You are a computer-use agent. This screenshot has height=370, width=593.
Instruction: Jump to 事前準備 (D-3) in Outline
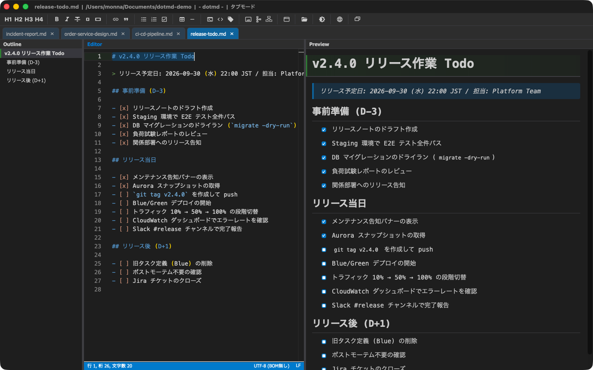(41, 62)
